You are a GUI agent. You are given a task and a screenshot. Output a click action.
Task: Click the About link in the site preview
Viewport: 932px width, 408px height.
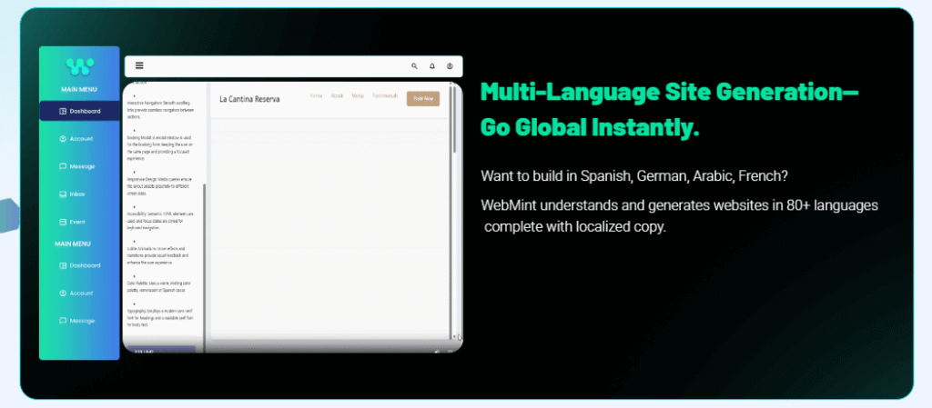pos(337,95)
